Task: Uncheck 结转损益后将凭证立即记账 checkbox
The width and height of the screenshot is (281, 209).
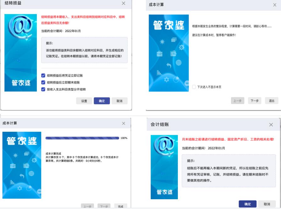Action: [43, 75]
